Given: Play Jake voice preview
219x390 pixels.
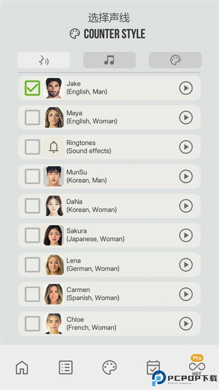Looking at the screenshot, I should 185,88.
